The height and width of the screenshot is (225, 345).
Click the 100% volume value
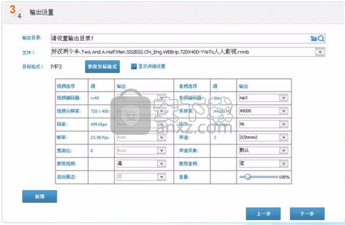(284, 177)
